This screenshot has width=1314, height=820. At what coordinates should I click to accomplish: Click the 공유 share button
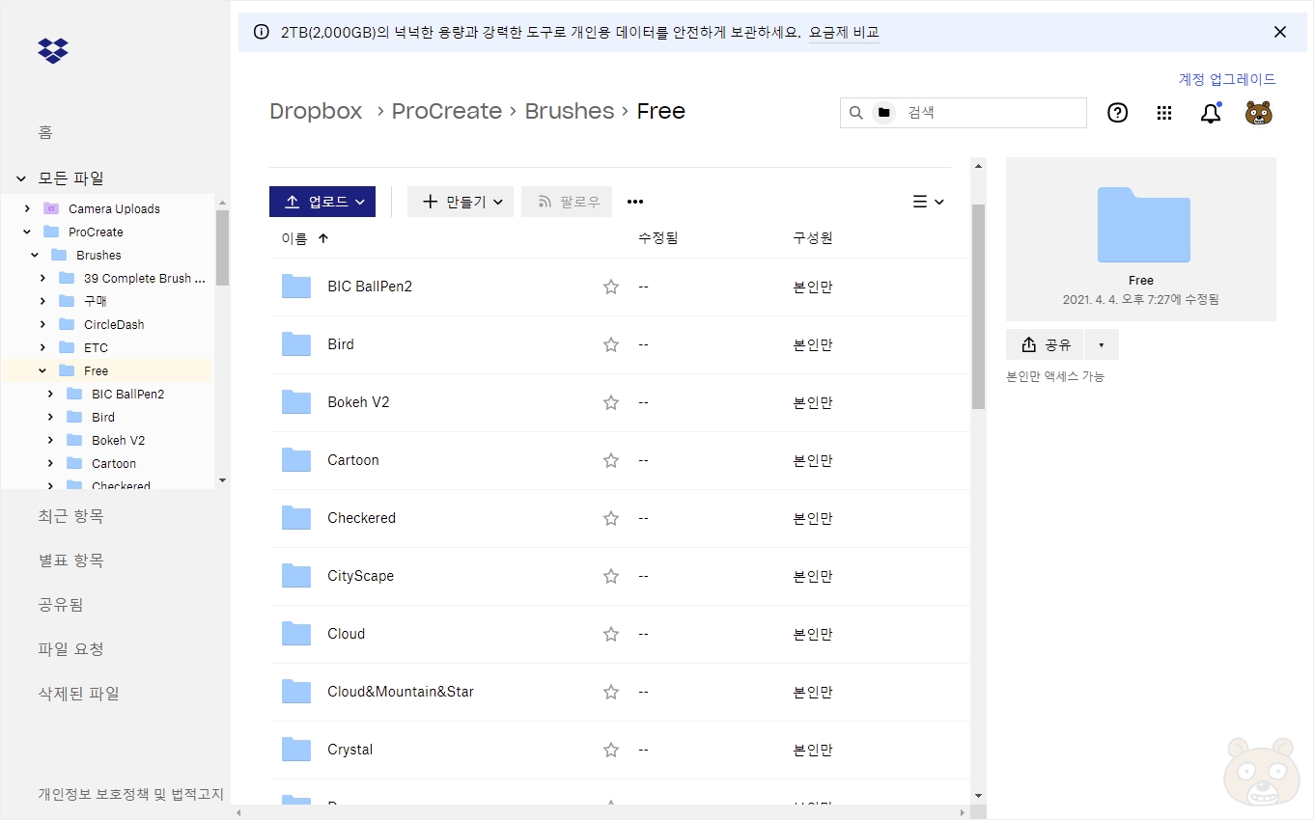[1045, 344]
